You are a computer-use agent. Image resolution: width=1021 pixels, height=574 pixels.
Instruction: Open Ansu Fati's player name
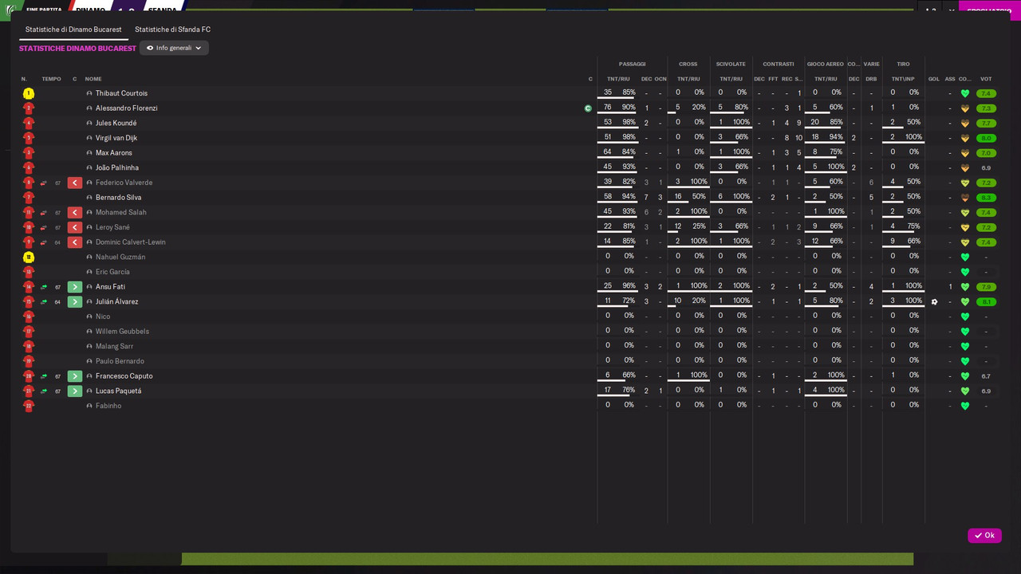pos(110,287)
